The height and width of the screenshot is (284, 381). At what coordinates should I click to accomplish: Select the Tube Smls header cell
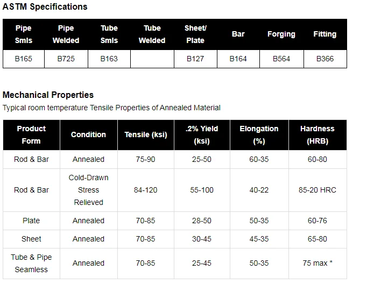coord(109,34)
